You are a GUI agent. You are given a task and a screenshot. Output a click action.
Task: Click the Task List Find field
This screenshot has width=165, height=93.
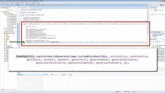coord(153,14)
